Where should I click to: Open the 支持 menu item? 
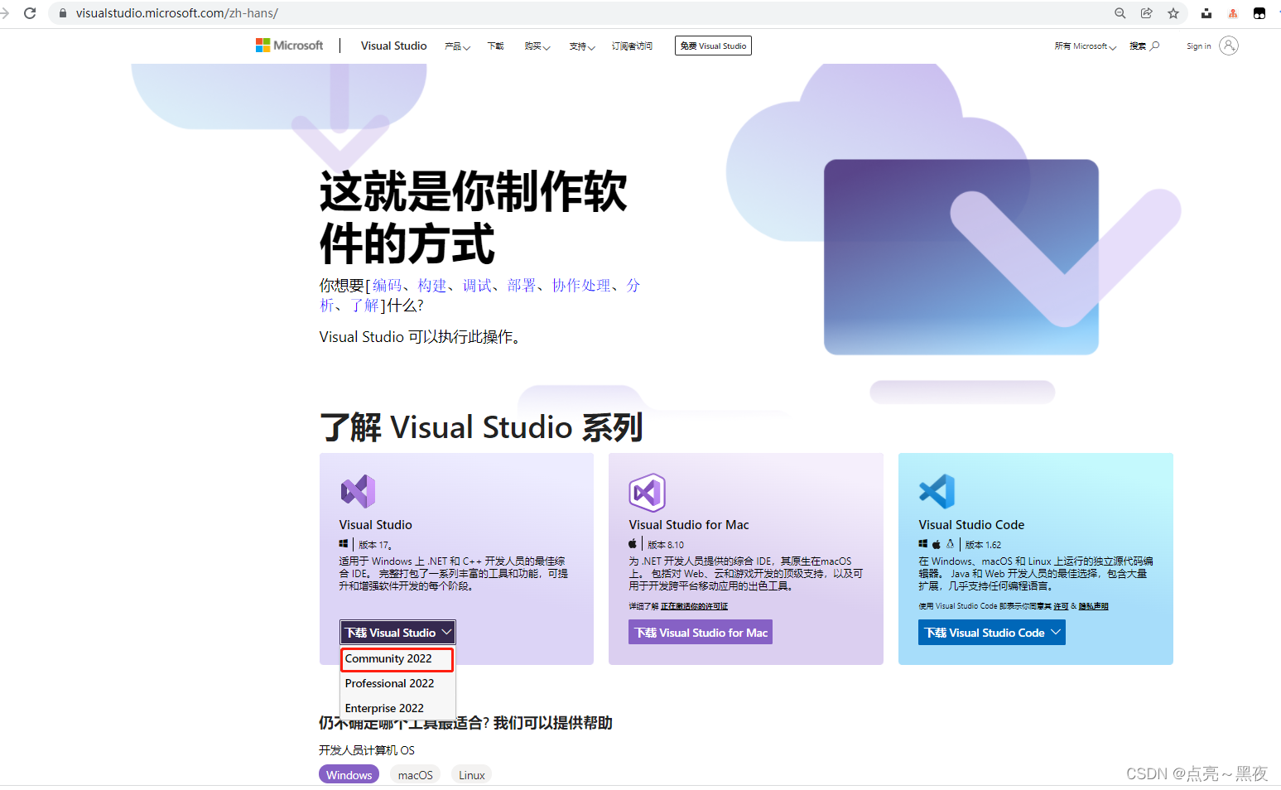click(581, 46)
